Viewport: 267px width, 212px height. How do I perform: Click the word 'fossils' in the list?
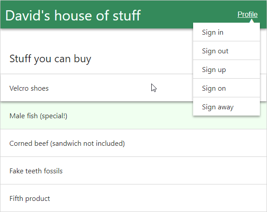pos(52,171)
